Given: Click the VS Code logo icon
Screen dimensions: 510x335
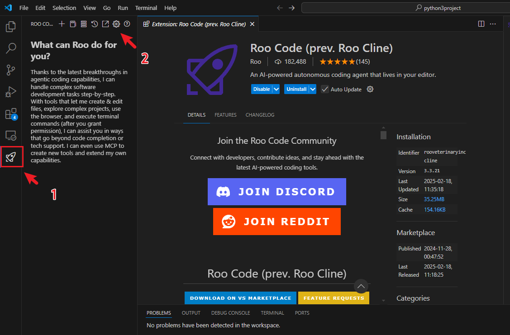Looking at the screenshot, I should pyautogui.click(x=8, y=8).
